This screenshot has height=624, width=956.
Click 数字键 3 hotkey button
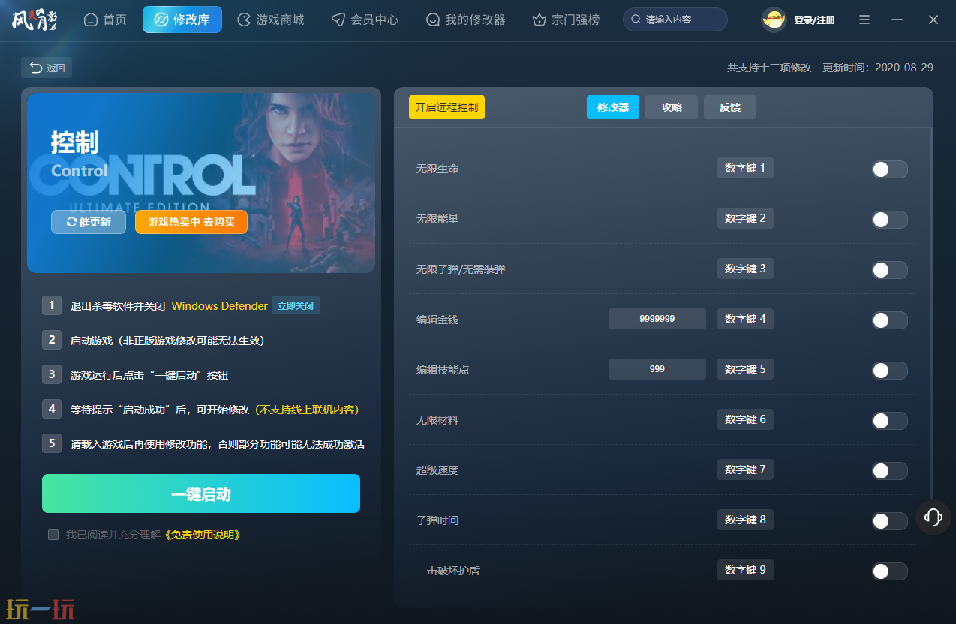click(x=745, y=268)
